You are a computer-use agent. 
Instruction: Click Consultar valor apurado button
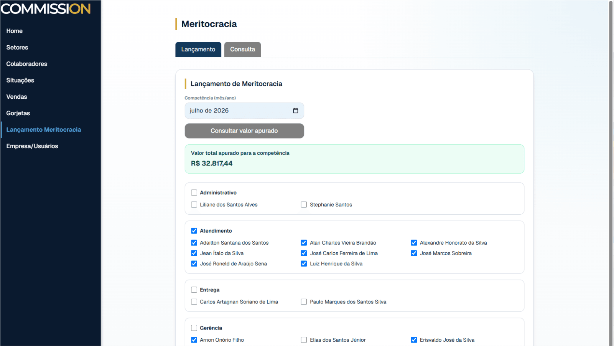tap(244, 131)
